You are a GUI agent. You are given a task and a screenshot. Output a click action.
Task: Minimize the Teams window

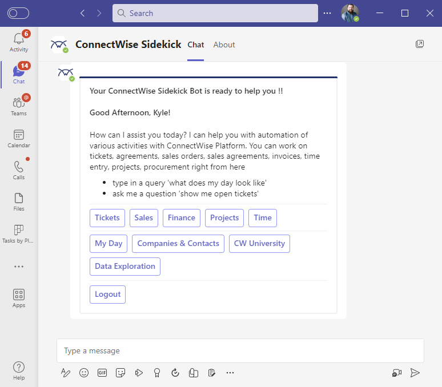coord(380,13)
